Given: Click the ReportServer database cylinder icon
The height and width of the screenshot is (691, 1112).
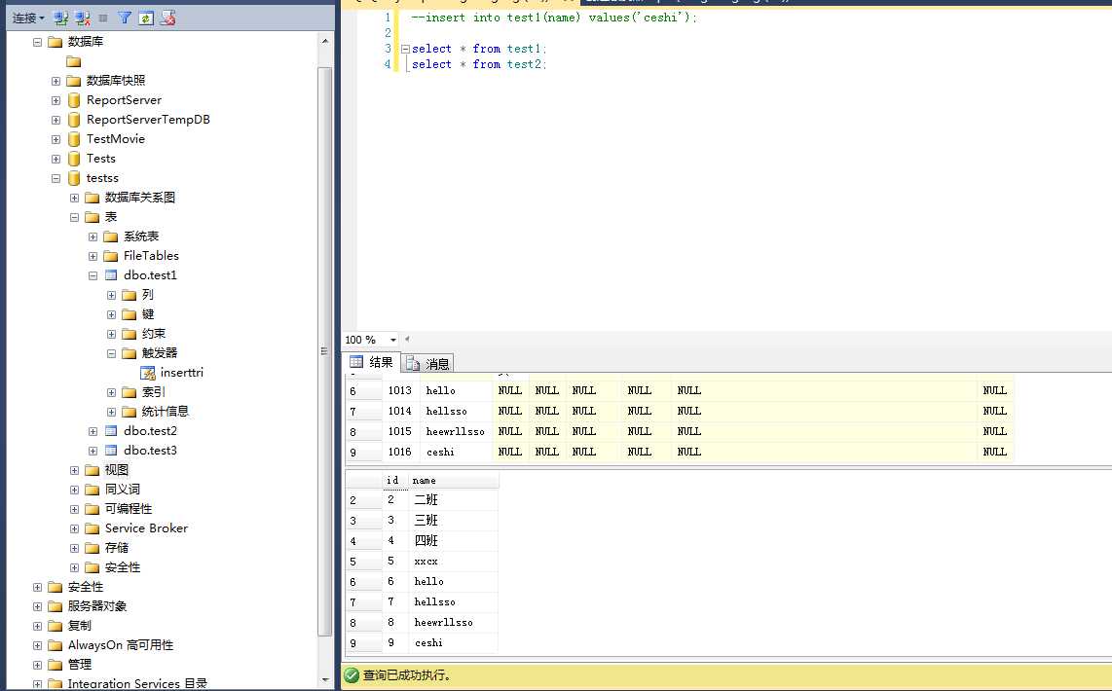Looking at the screenshot, I should pos(74,100).
